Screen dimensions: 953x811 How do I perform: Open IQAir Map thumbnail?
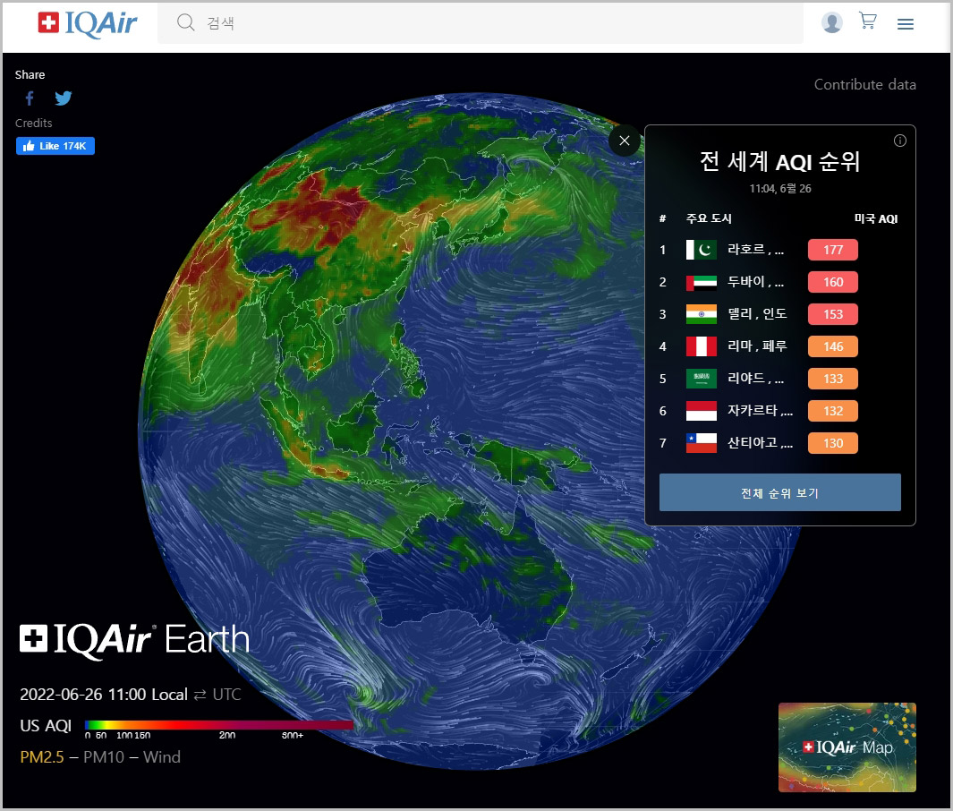pos(847,747)
